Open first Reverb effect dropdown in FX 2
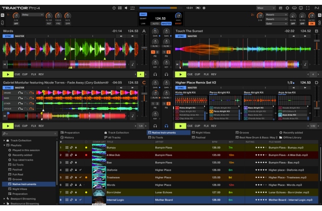Image resolution: width=322 pixels, height=211 pixels. click(276, 15)
